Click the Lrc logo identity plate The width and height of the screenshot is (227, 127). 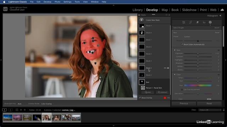tap(5, 9)
